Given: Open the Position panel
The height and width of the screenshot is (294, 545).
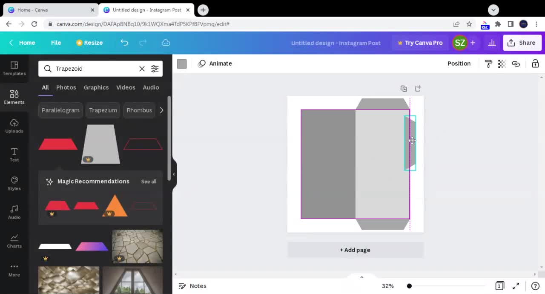Looking at the screenshot, I should click(459, 63).
